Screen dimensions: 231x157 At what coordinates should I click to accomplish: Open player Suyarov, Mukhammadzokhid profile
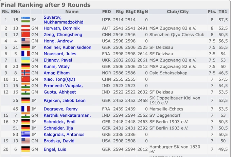[x=63, y=20]
